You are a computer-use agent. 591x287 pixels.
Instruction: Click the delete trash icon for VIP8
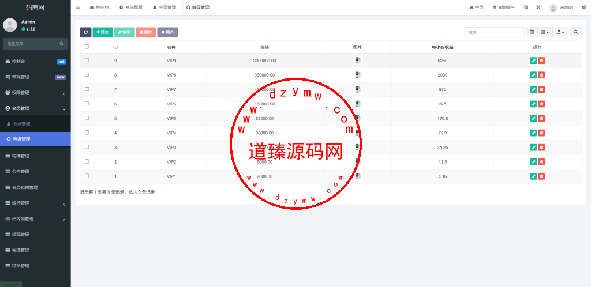541,75
